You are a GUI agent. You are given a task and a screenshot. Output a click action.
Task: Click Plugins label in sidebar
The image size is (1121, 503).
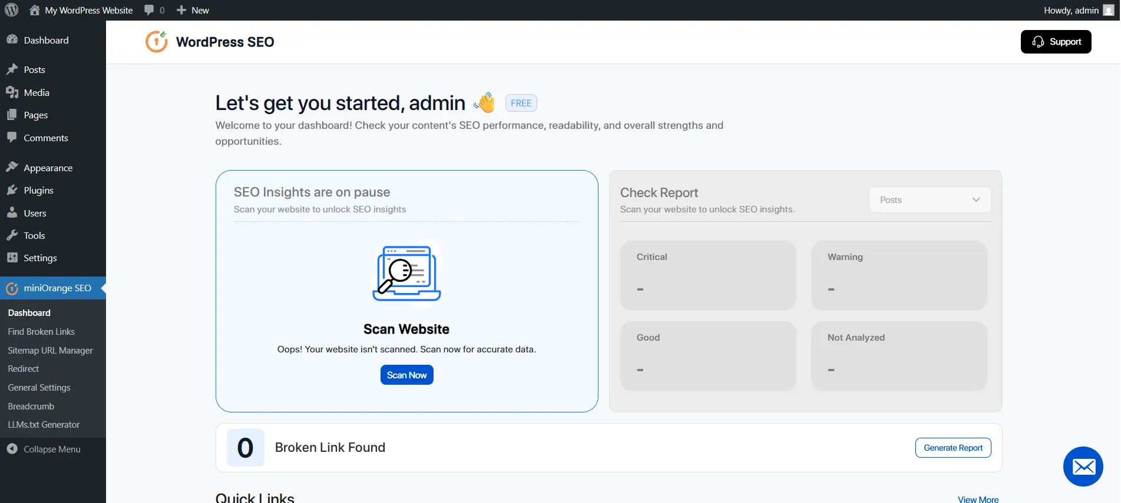coord(39,190)
